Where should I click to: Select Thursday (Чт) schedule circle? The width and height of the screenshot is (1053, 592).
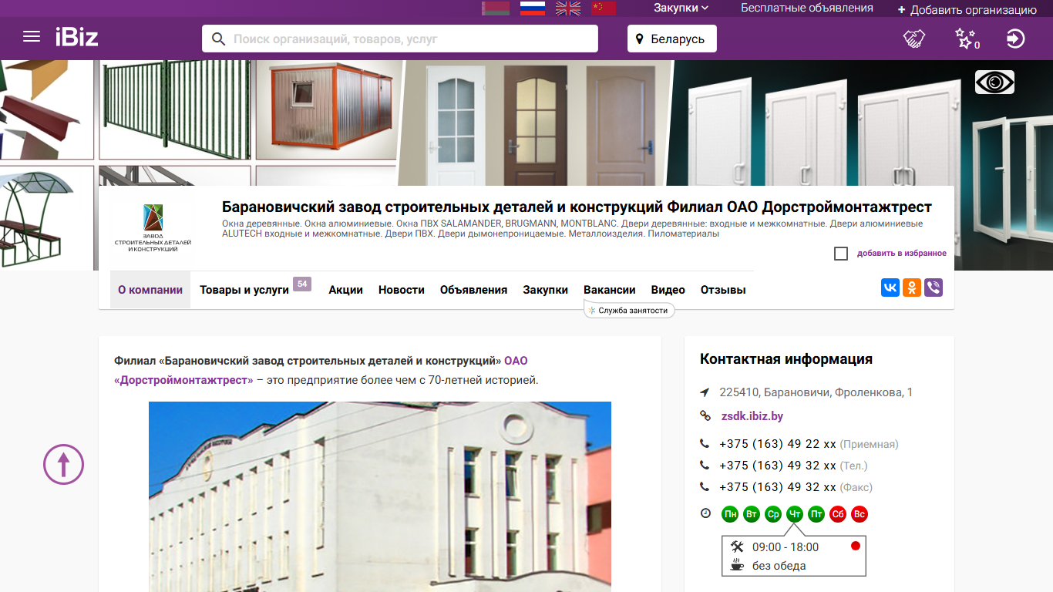795,514
